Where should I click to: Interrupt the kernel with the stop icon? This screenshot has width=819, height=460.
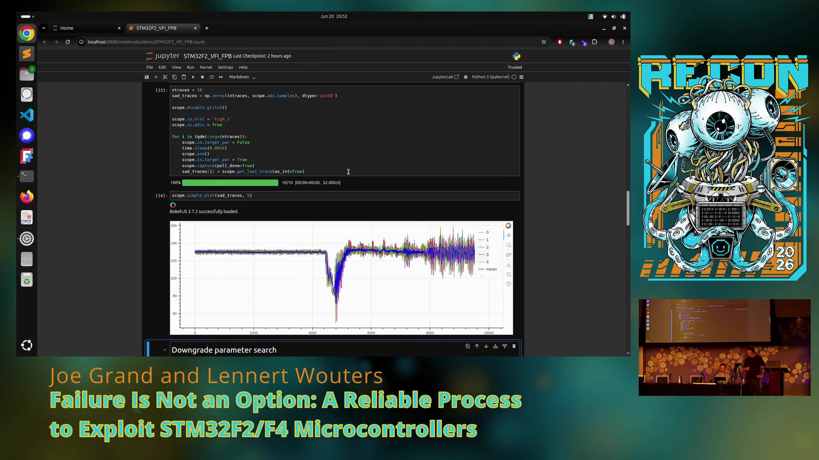point(202,77)
